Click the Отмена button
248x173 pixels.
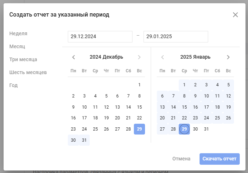tap(181, 159)
